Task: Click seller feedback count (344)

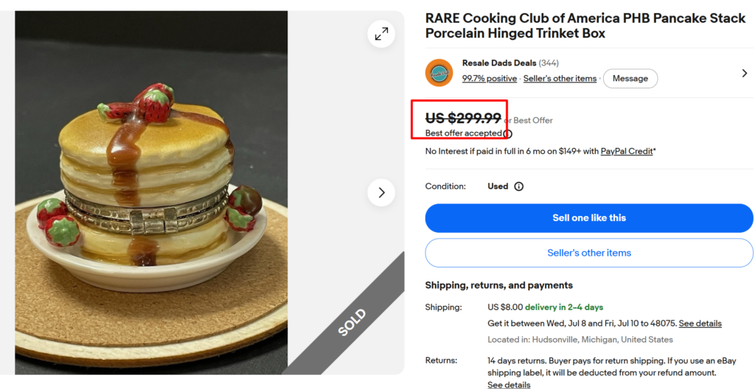Action: (549, 63)
